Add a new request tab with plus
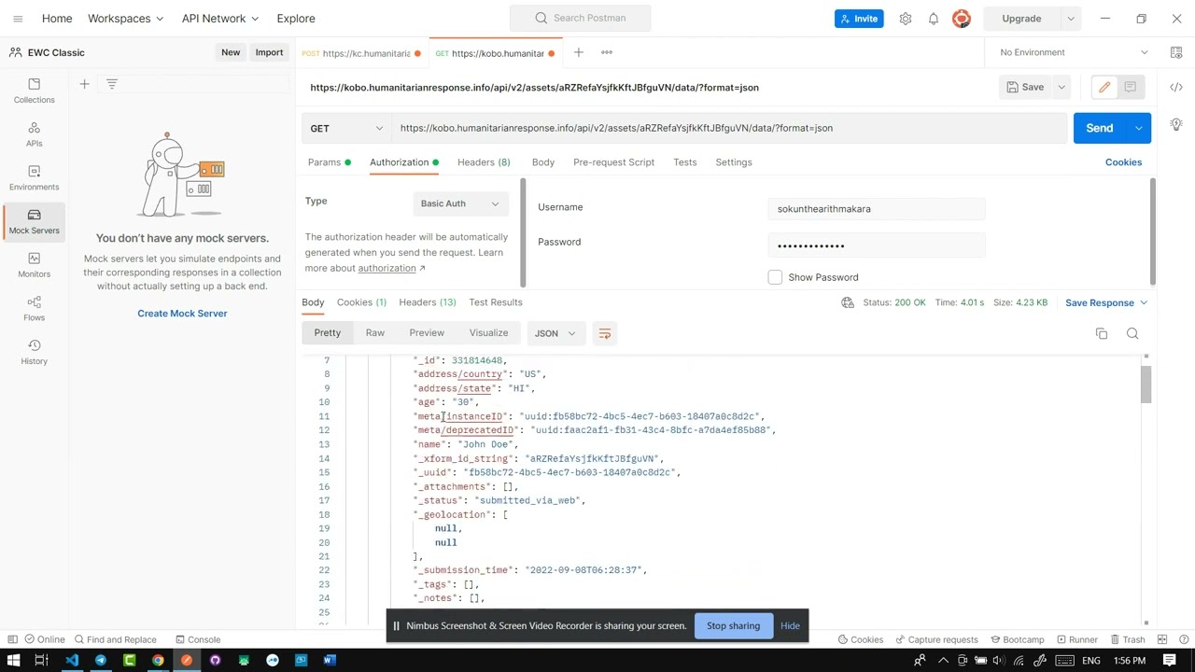 [x=578, y=52]
